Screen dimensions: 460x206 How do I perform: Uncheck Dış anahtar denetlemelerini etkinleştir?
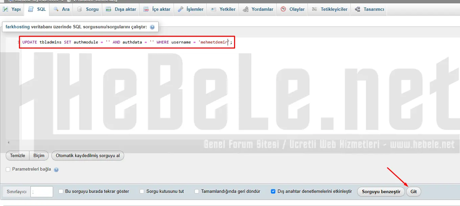[x=273, y=191]
